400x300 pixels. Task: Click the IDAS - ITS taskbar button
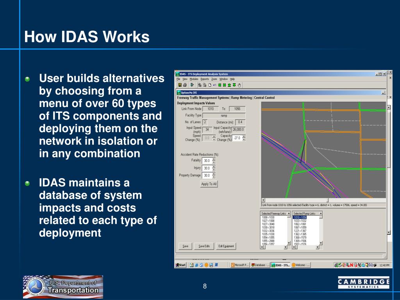pos(280,265)
